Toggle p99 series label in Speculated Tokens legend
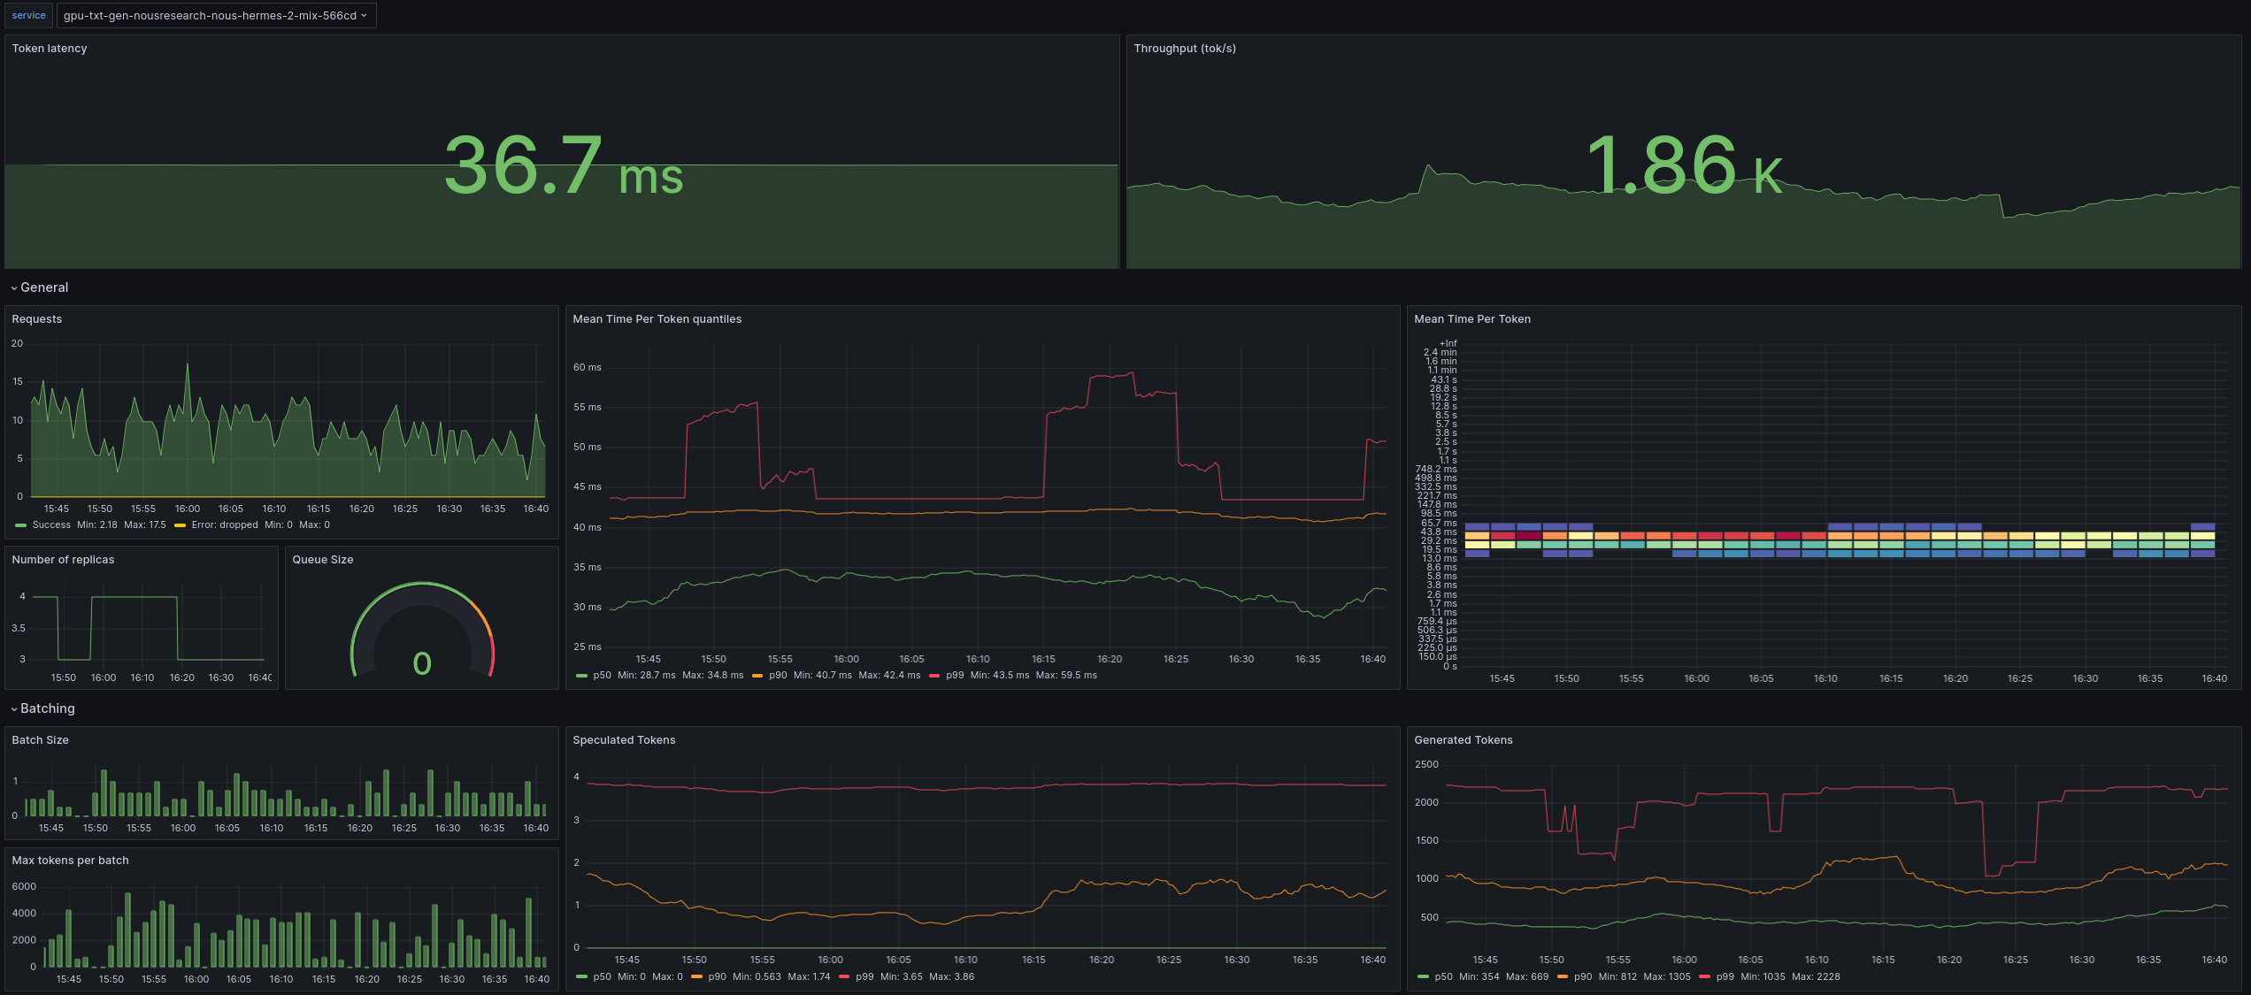 [x=864, y=977]
